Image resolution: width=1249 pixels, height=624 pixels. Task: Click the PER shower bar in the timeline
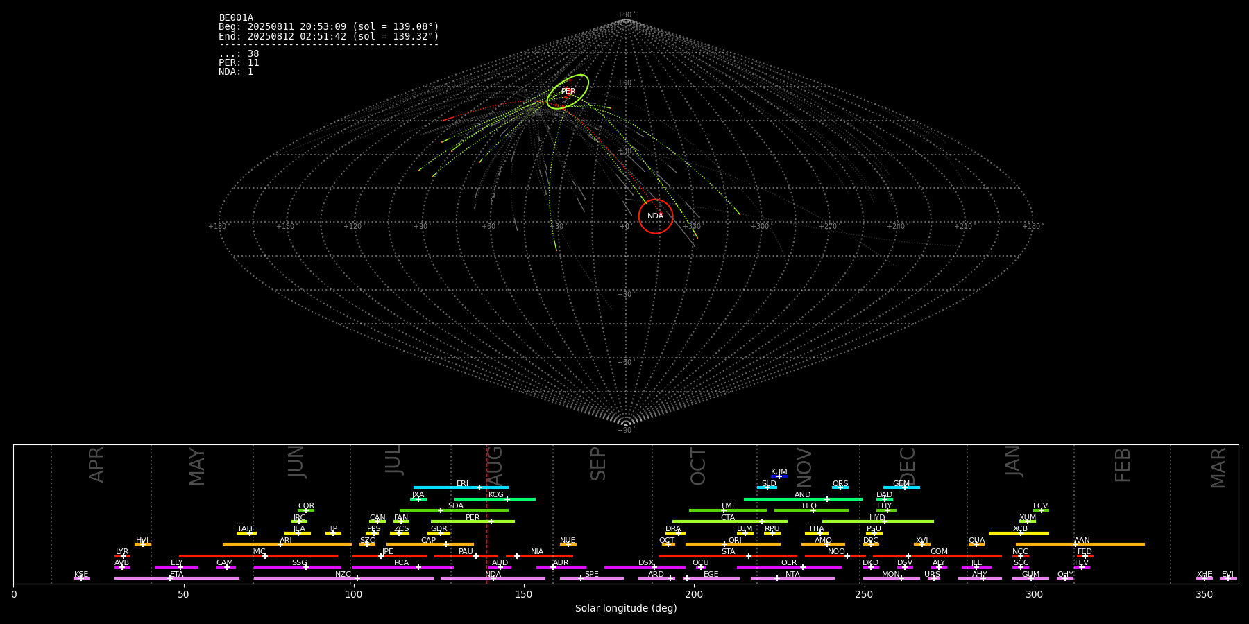473,521
